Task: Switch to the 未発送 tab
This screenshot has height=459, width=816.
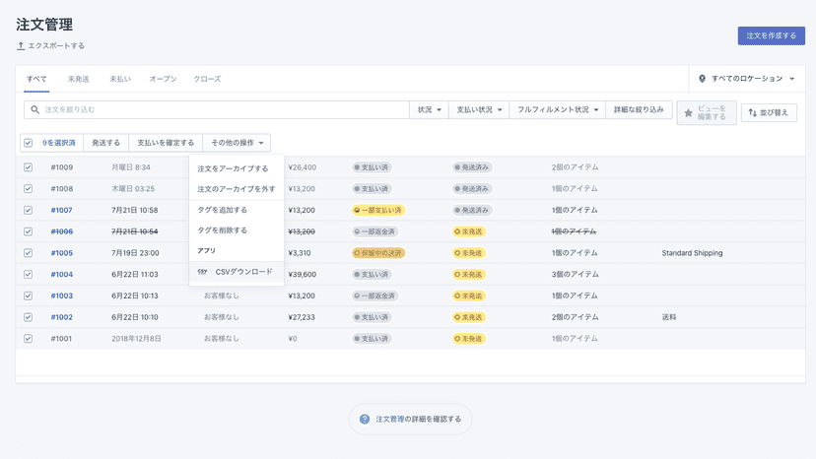Action: [x=78, y=79]
